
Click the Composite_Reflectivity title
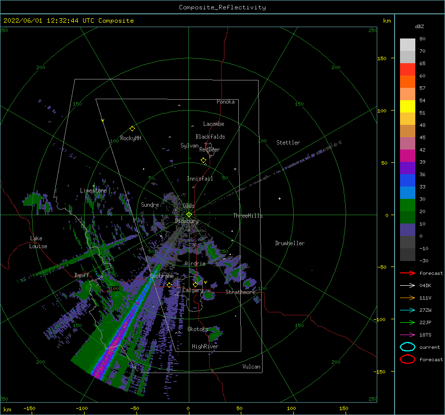pyautogui.click(x=222, y=7)
